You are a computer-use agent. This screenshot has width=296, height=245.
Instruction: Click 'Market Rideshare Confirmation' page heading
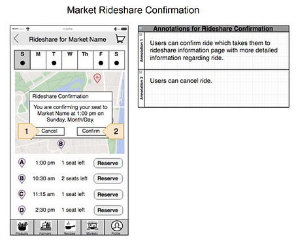pyautogui.click(x=133, y=10)
